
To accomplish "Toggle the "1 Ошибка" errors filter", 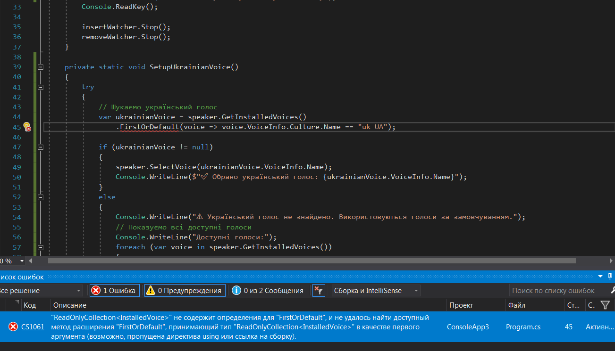I will pos(114,291).
